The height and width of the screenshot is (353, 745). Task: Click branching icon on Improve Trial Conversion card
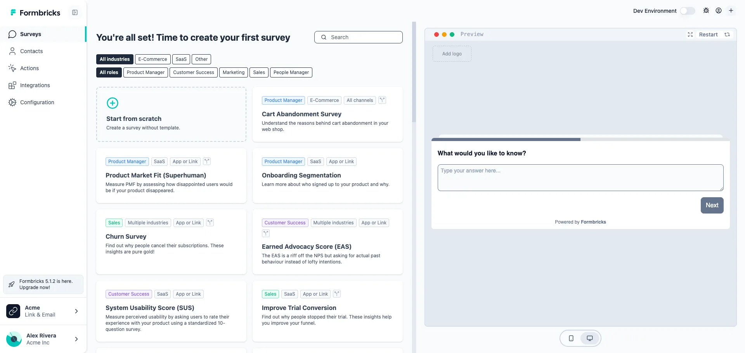337,294
